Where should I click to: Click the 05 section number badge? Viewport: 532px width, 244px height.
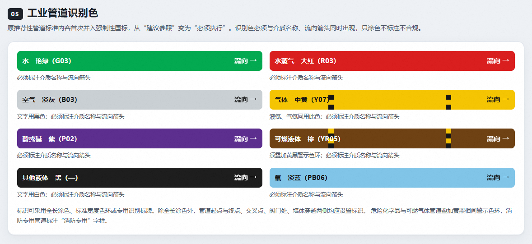15,14
